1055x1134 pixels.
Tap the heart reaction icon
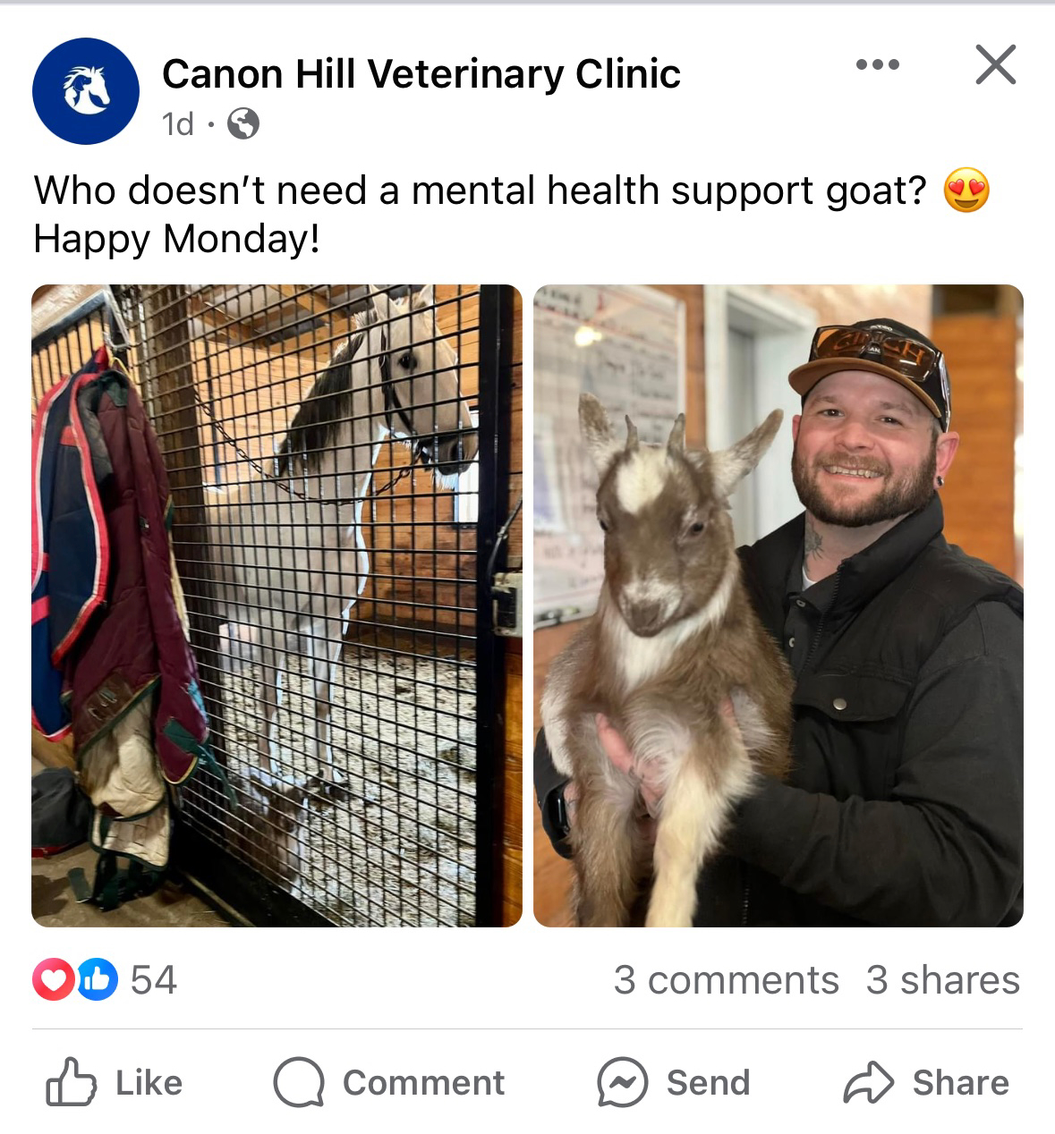coord(54,979)
